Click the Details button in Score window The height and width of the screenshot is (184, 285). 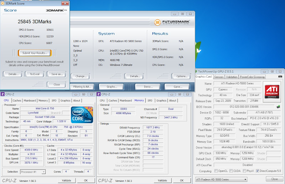12,74
